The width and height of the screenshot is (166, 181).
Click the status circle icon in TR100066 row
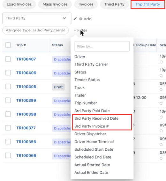[x=161, y=159]
